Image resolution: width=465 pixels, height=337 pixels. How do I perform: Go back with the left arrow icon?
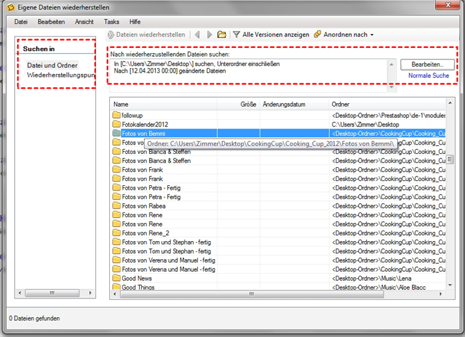coord(197,35)
